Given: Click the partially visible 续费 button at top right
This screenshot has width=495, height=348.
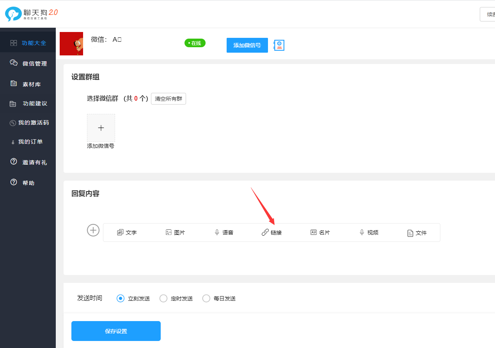Looking at the screenshot, I should coord(488,14).
